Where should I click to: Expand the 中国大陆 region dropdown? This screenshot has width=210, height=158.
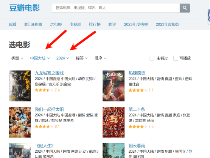click(x=40, y=58)
